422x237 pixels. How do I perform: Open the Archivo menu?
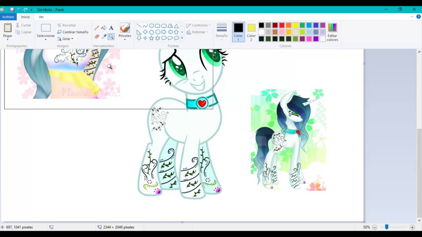[x=8, y=17]
